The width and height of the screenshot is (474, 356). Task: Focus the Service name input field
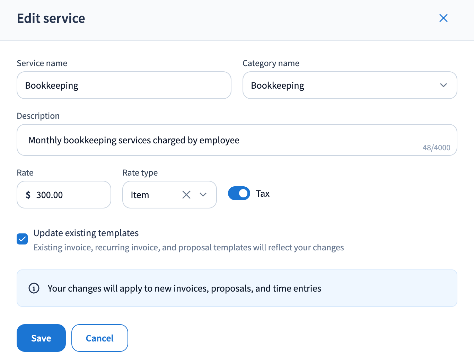click(124, 85)
